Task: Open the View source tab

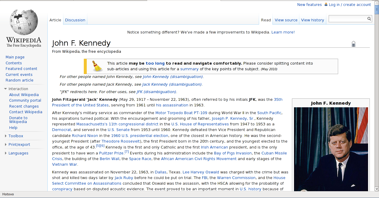Action: [286, 20]
